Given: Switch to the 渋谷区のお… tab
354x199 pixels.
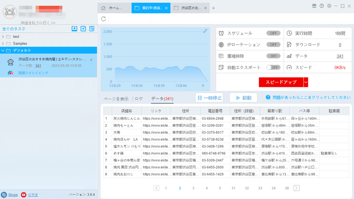Looking at the screenshot, I should coord(190,8).
